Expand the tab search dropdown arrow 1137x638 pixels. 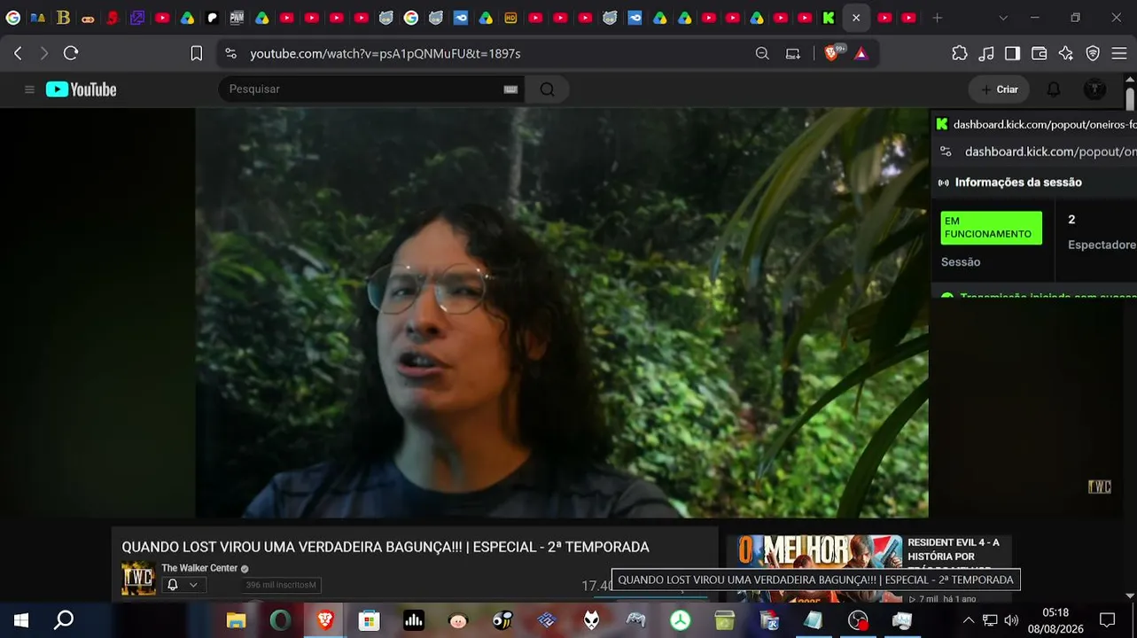click(x=1003, y=18)
